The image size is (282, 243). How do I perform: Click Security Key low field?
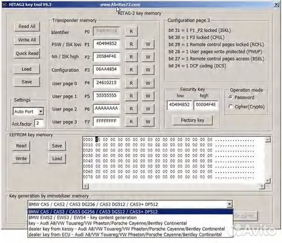pos(180,105)
